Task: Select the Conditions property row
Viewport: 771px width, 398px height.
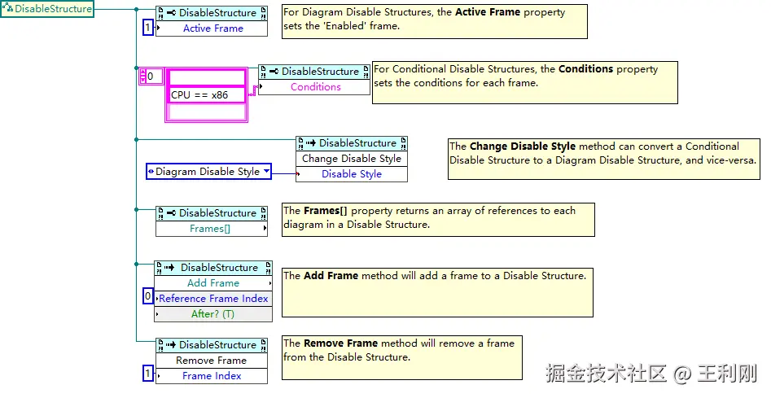Action: (315, 87)
